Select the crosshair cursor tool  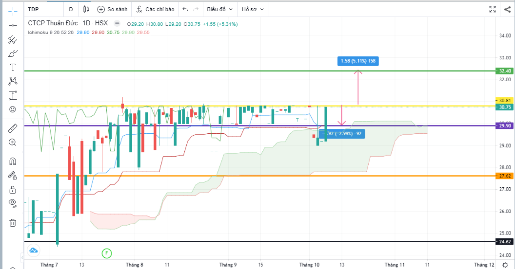pyautogui.click(x=13, y=10)
